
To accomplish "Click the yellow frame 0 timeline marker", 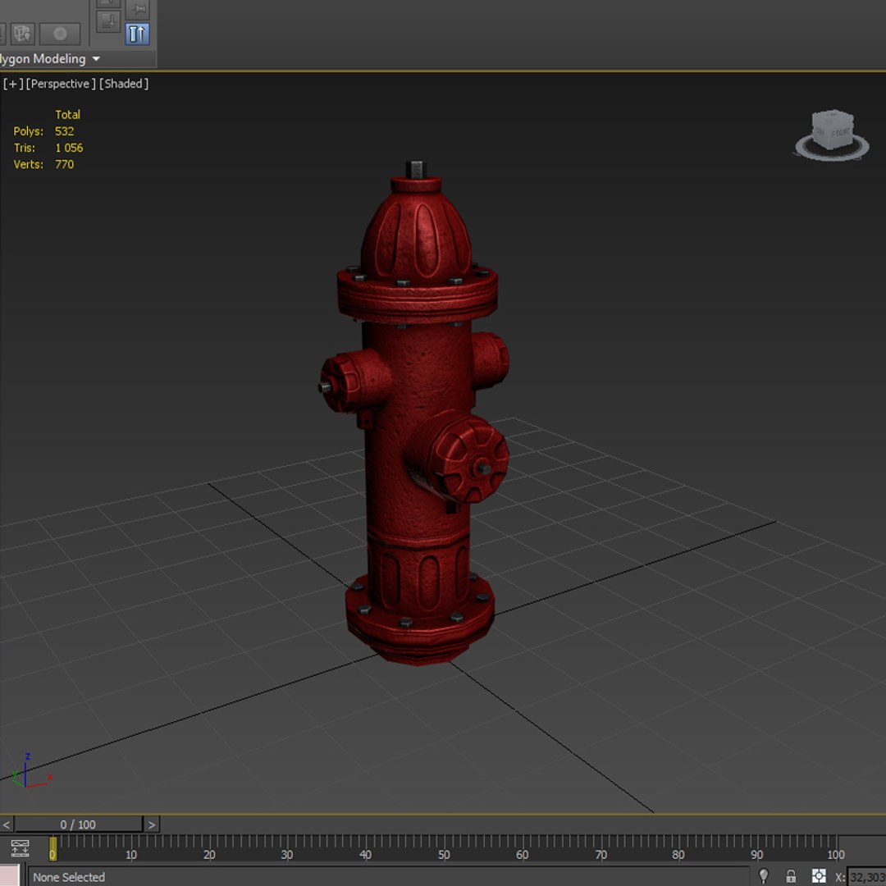I will 53,849.
